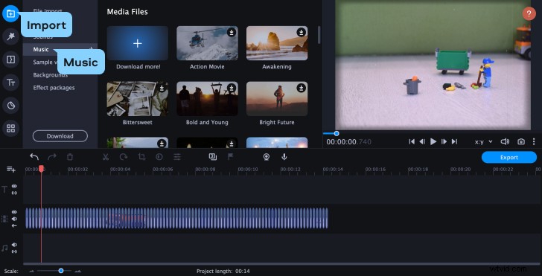Download the Awakening music track
The height and width of the screenshot is (276, 542).
pos(301,33)
